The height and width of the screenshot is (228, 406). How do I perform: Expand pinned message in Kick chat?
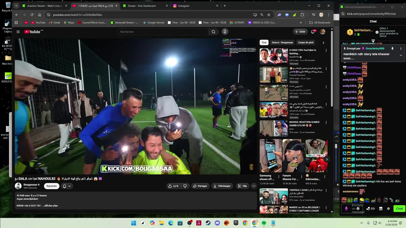point(401,55)
